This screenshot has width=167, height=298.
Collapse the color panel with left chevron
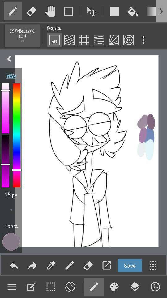pyautogui.click(x=9, y=59)
